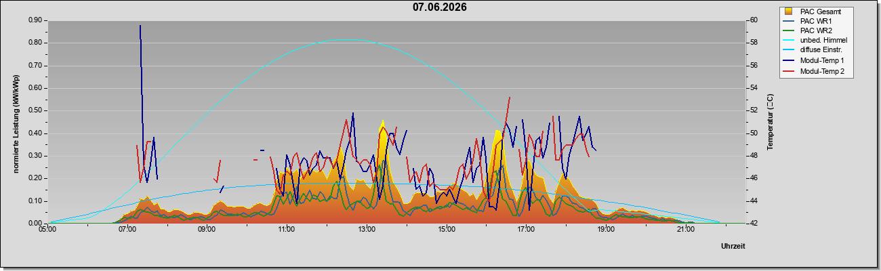Click the 09:00 time axis label
881x271 pixels.
click(x=207, y=230)
